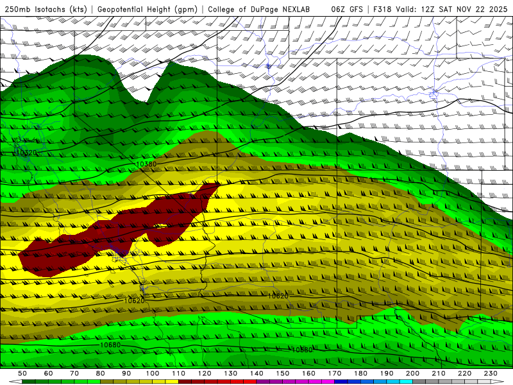Click the legend value 60

click(49, 373)
